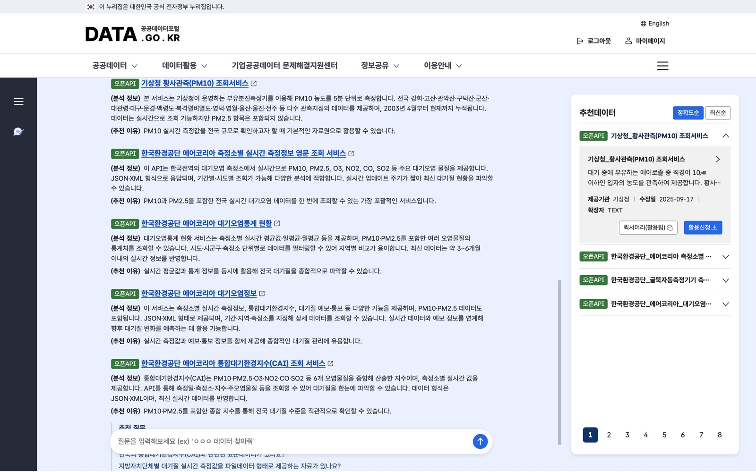Click the 활용신청 button
The image size is (756, 472).
pyautogui.click(x=703, y=228)
